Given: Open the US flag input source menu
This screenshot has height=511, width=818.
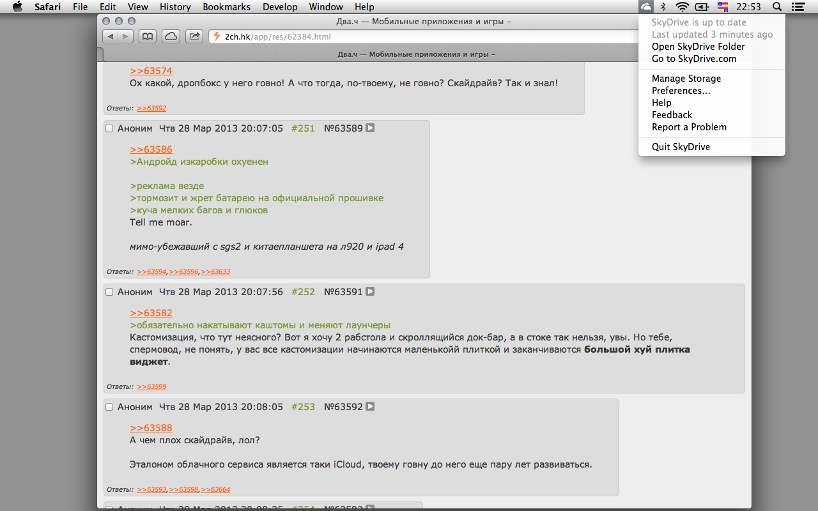Looking at the screenshot, I should [x=723, y=7].
